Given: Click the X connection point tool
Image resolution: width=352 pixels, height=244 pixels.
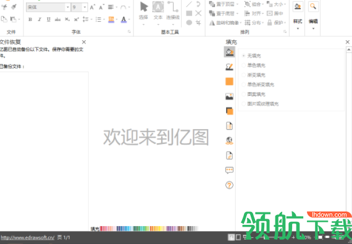Looking at the screenshot, I should 198,13.
